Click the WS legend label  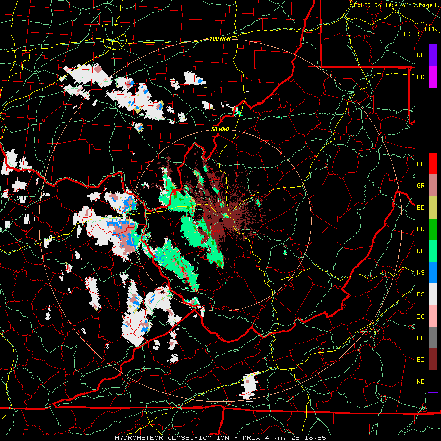[x=420, y=272]
